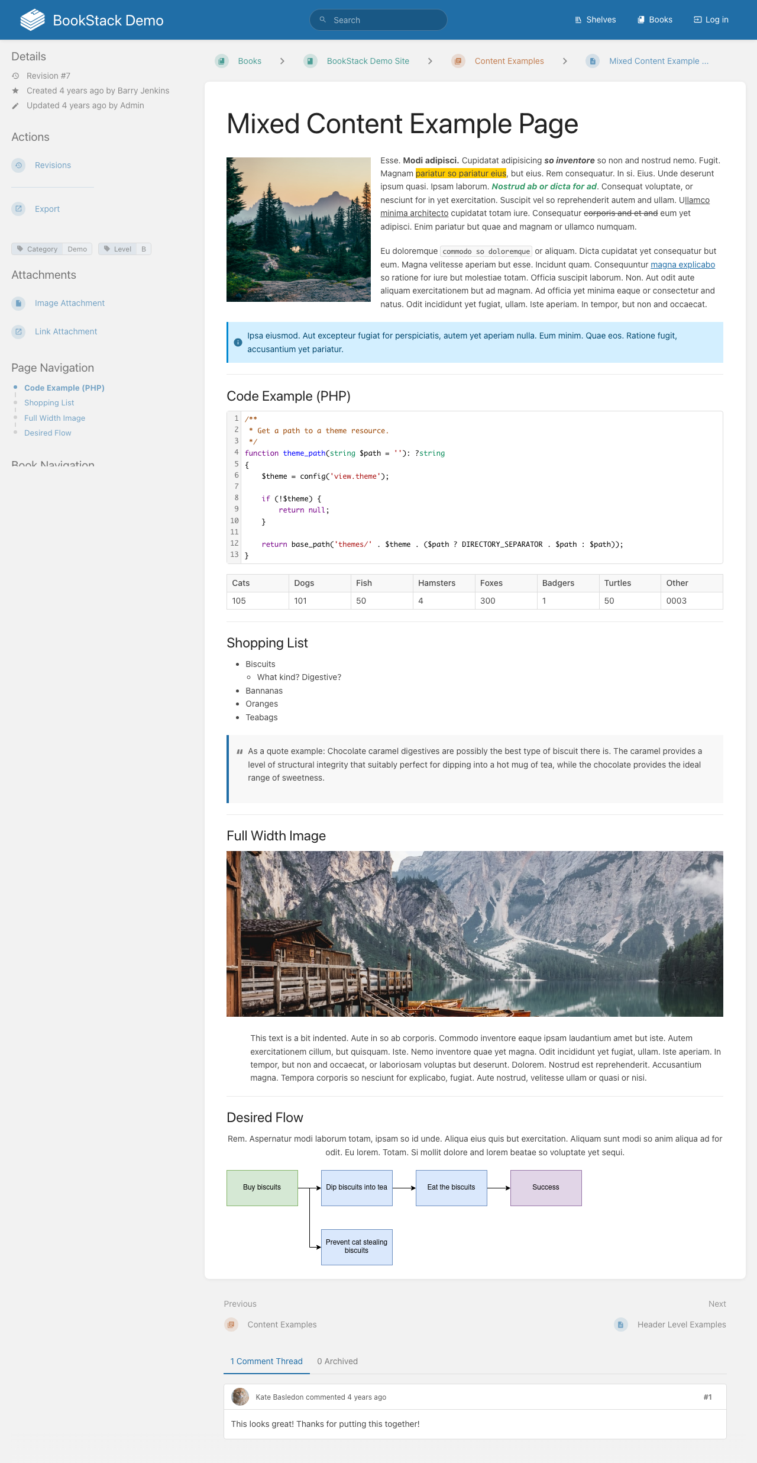The height and width of the screenshot is (1463, 757).
Task: Click the Export icon
Action: [x=18, y=209]
